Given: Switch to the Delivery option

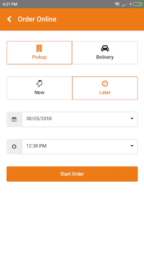Looking at the screenshot, I should tap(105, 53).
